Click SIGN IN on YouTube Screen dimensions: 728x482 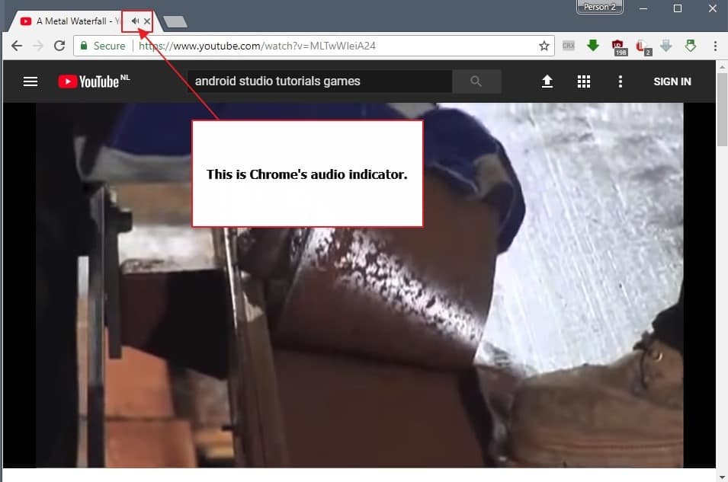pos(672,81)
